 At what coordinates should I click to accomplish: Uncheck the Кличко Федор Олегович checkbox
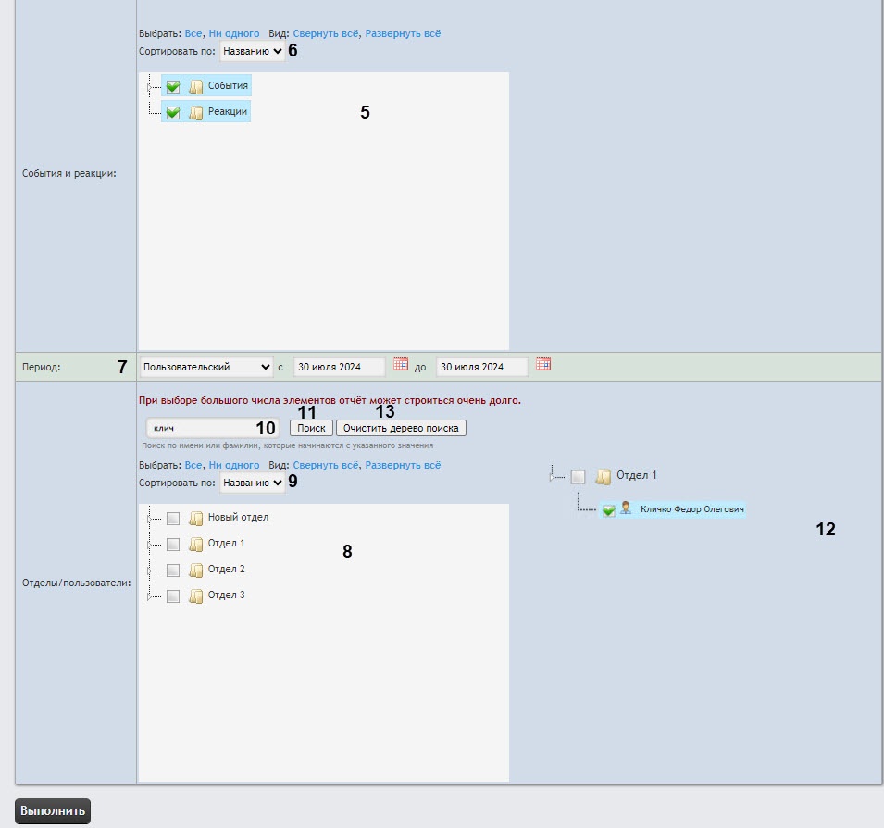pos(608,510)
